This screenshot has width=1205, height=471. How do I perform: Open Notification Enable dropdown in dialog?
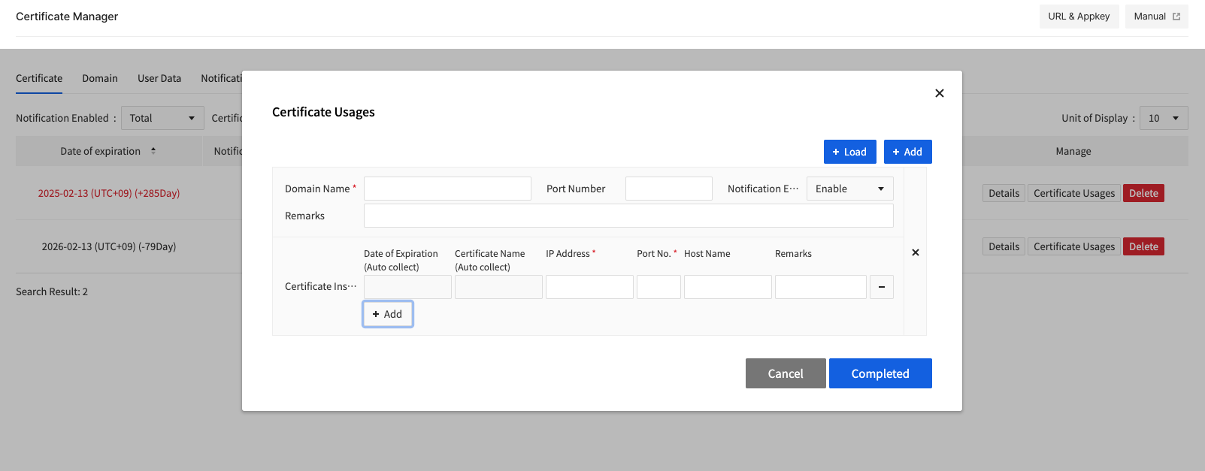(x=849, y=189)
